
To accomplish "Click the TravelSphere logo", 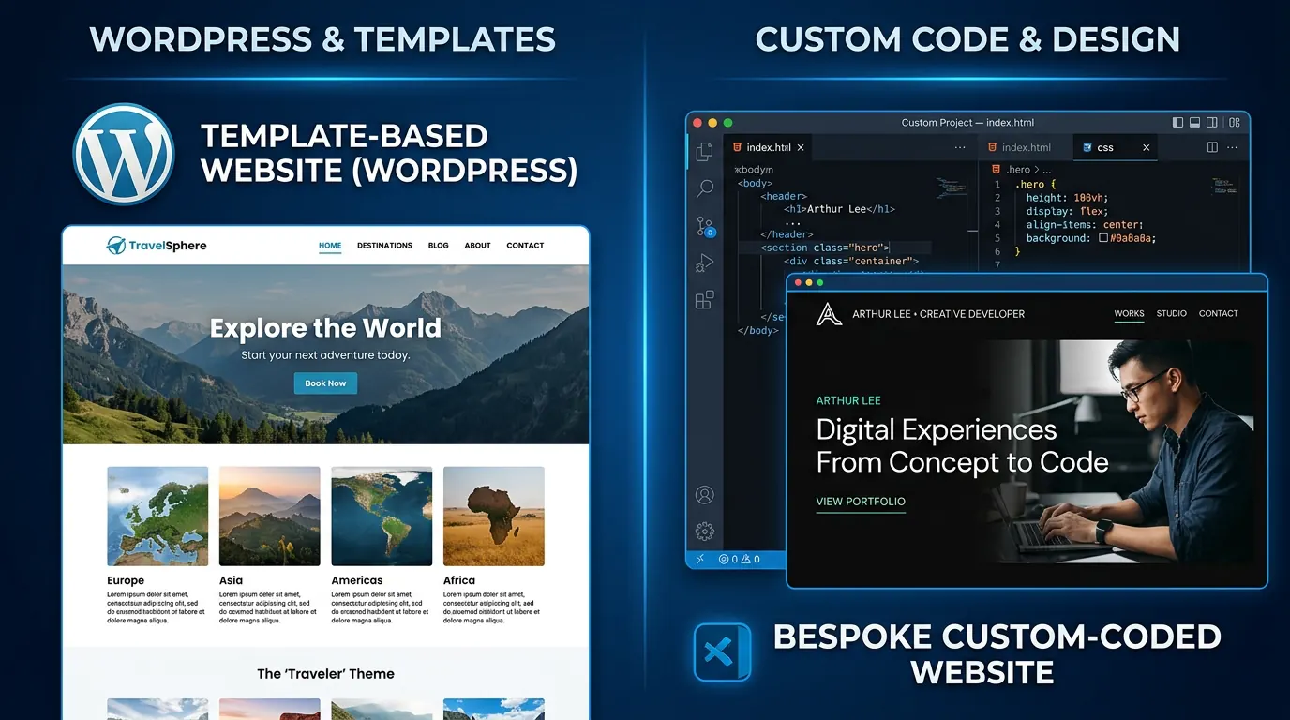I will tap(157, 246).
